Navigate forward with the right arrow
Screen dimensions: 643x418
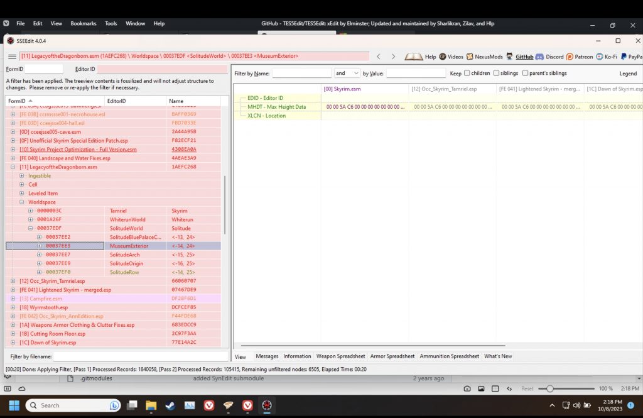coord(393,57)
